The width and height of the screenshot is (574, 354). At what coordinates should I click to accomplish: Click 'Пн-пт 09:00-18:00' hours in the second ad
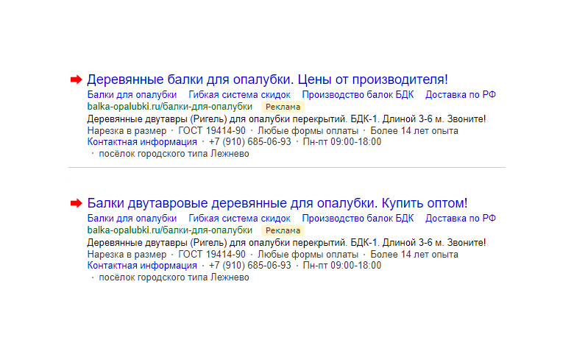pyautogui.click(x=342, y=266)
